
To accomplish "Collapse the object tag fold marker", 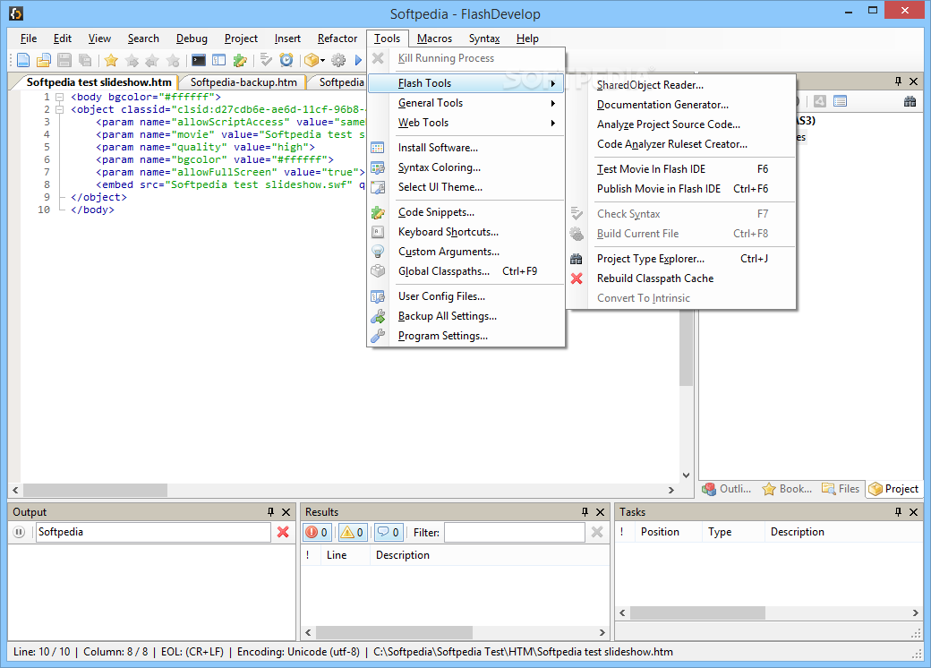I will (59, 109).
